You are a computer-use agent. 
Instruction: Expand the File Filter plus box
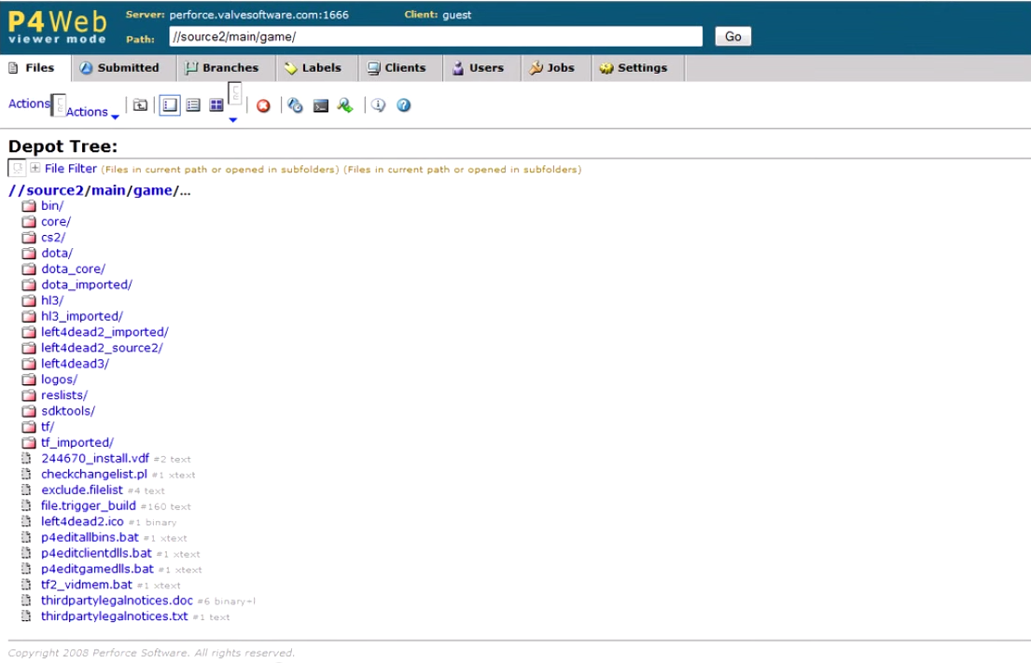coord(35,168)
